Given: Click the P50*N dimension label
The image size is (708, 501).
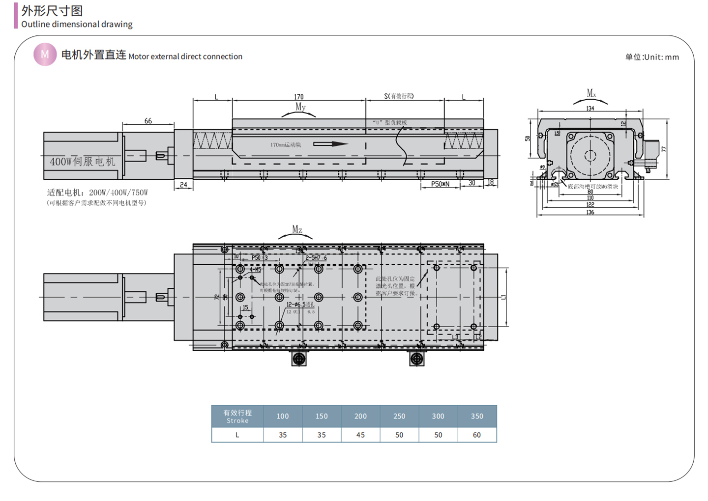Looking at the screenshot, I should point(440,184).
